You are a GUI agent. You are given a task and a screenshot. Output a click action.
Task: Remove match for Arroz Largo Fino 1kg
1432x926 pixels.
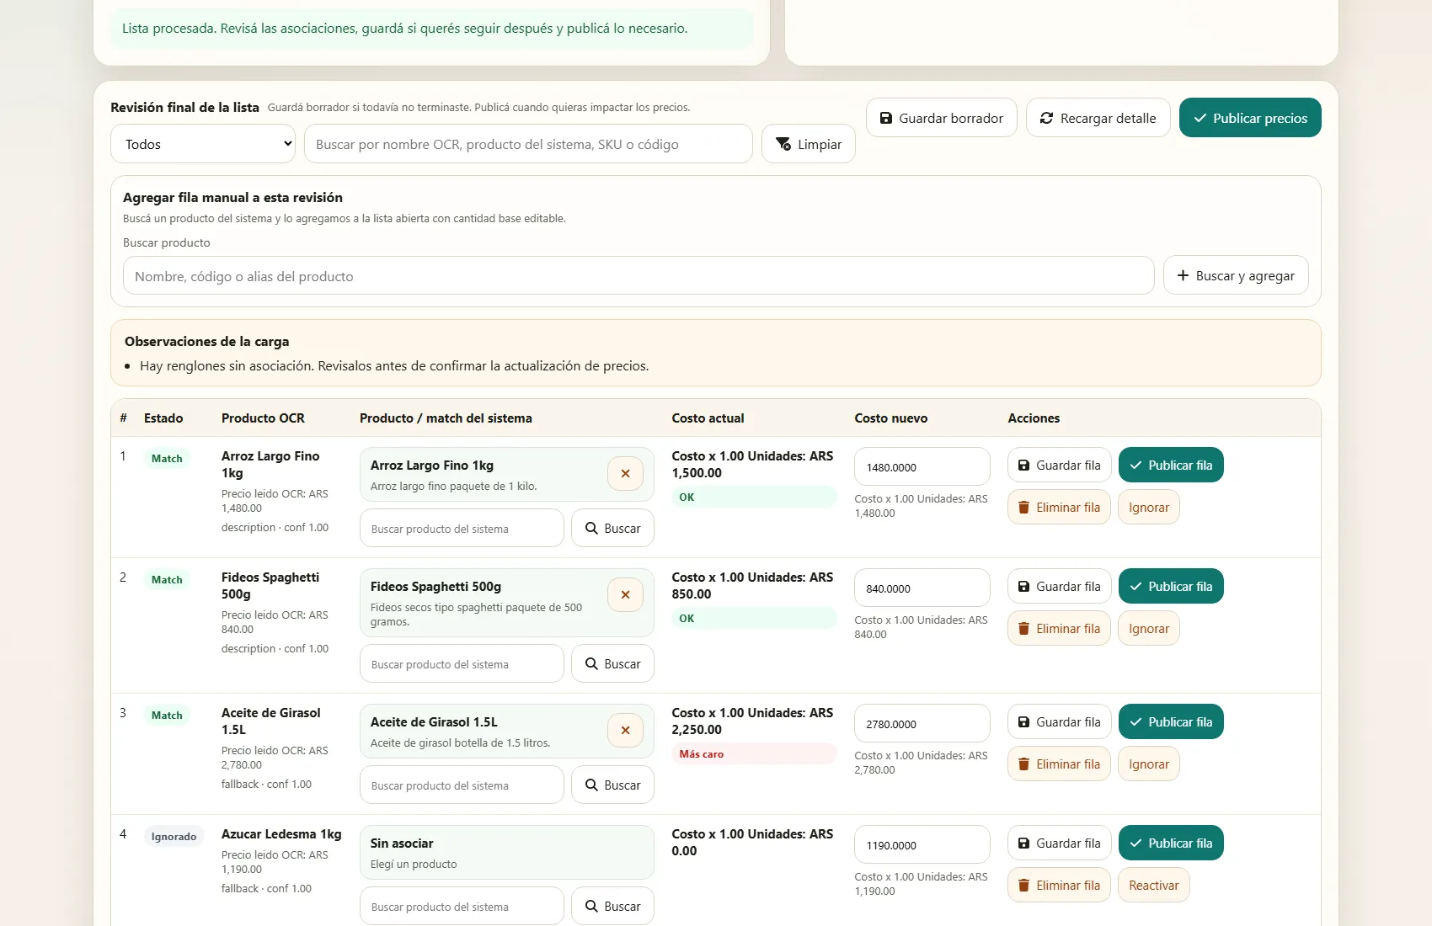coord(625,474)
